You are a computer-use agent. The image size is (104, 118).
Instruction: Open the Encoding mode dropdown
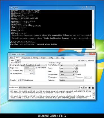click(x=34, y=65)
